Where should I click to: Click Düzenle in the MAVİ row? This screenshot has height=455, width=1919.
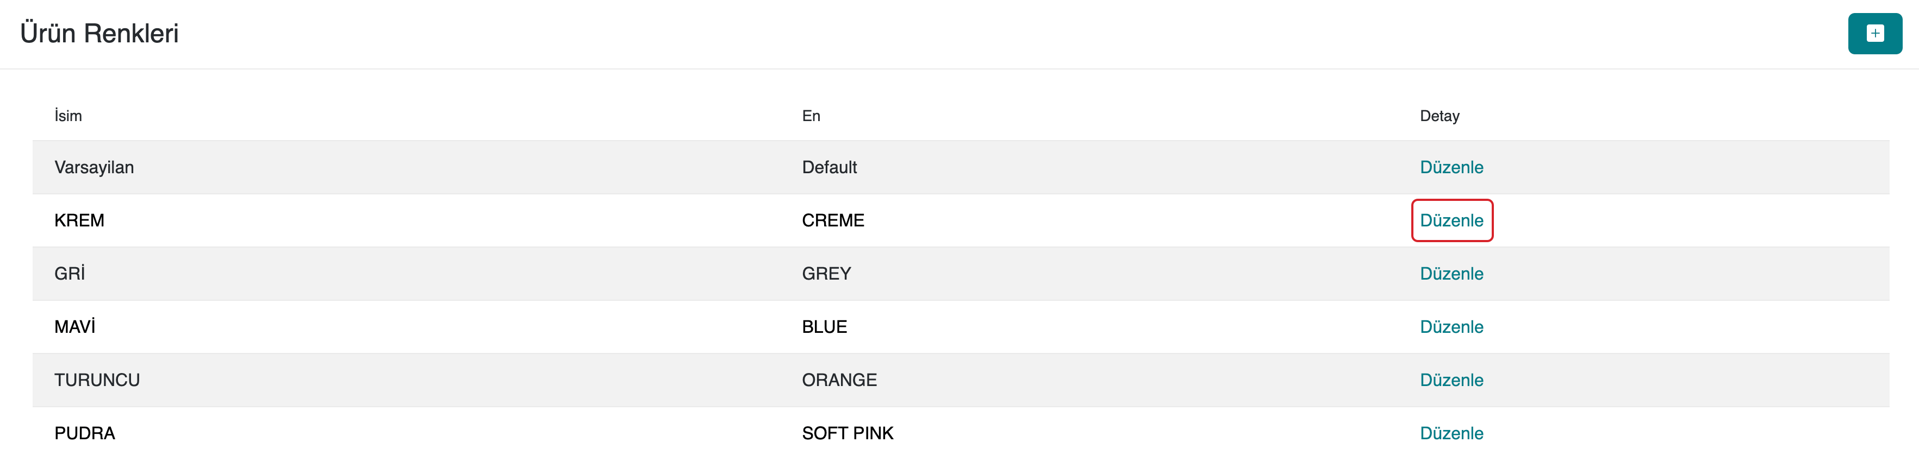tap(1451, 327)
